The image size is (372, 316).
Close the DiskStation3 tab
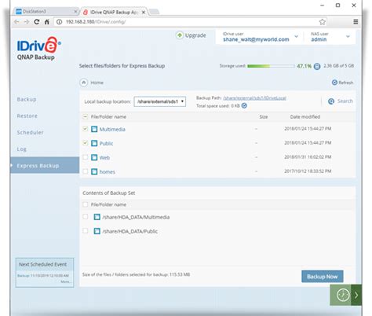75,11
